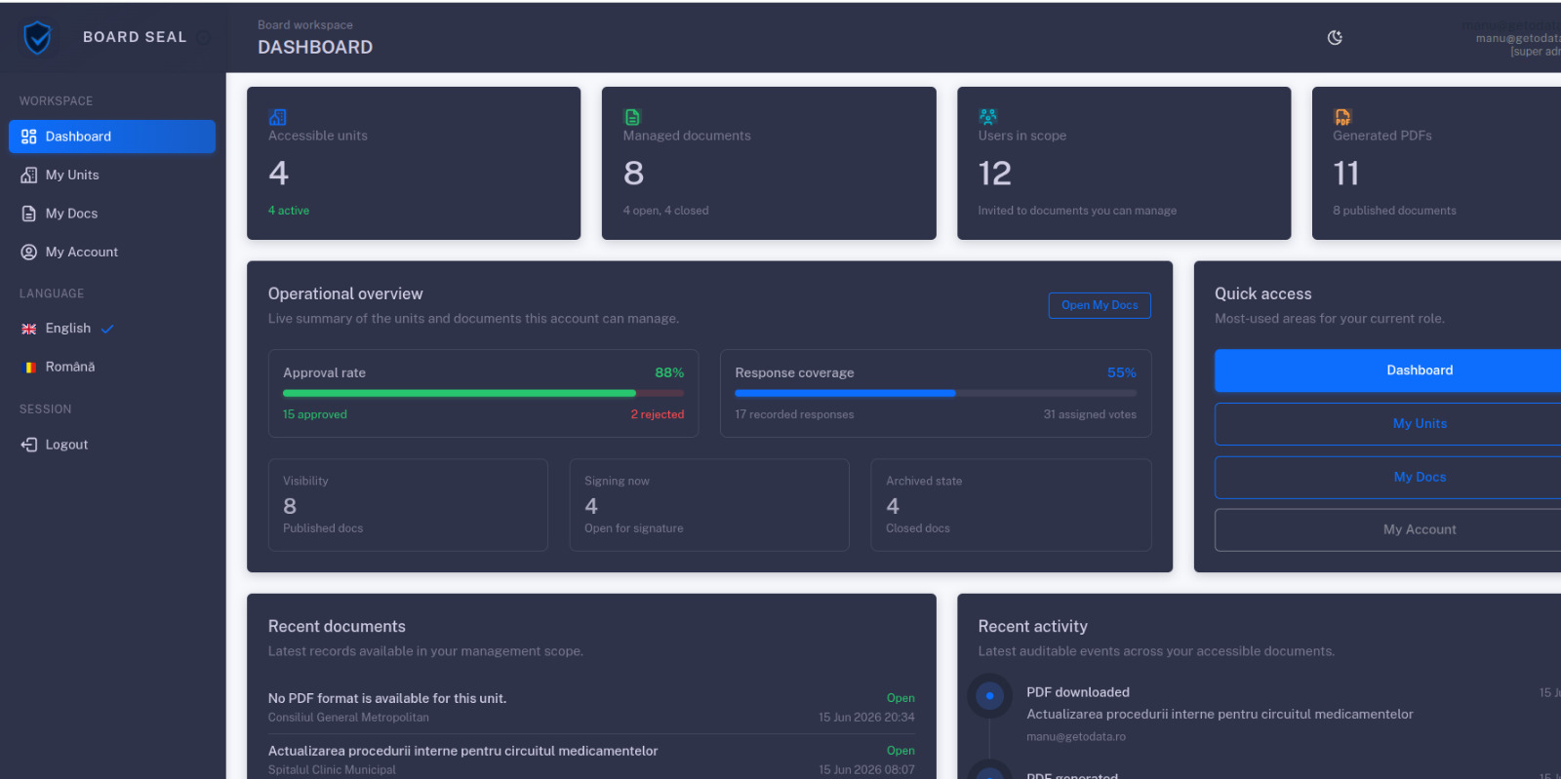1561x779 pixels.
Task: Click the My Account person icon
Action: [29, 252]
